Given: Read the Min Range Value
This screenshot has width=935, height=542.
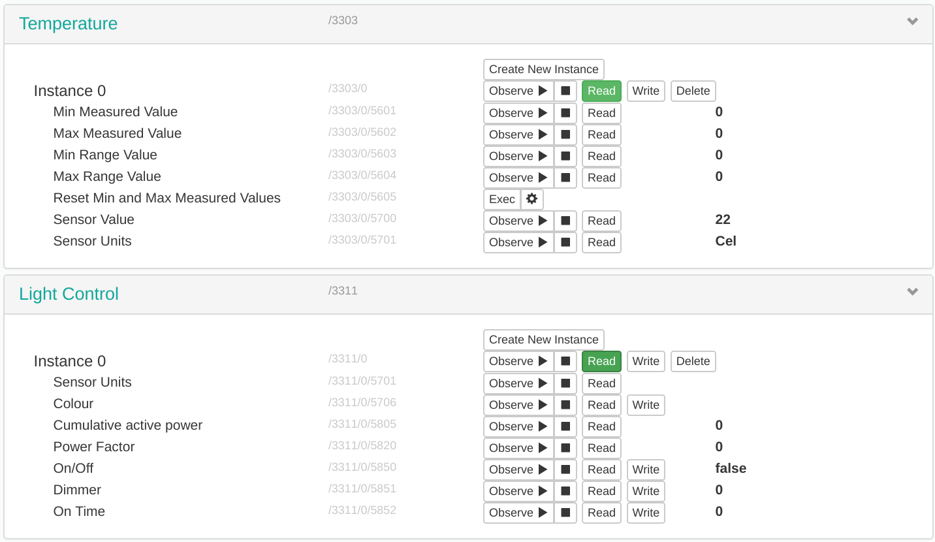Looking at the screenshot, I should (x=601, y=156).
